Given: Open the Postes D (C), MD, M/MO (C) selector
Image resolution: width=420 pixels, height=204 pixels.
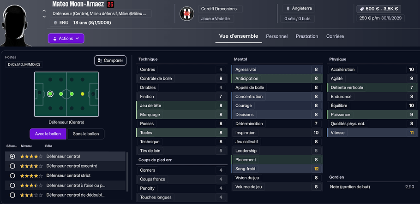Looking at the screenshot, I should (23, 64).
